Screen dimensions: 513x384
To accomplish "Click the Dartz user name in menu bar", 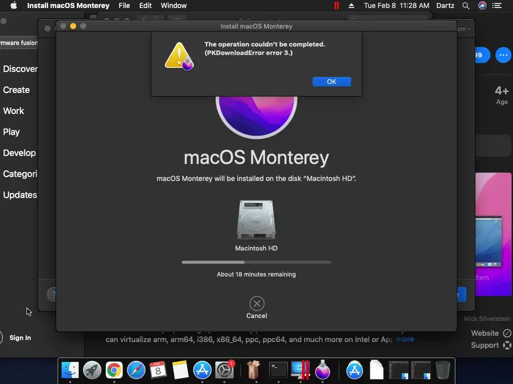I will [445, 5].
